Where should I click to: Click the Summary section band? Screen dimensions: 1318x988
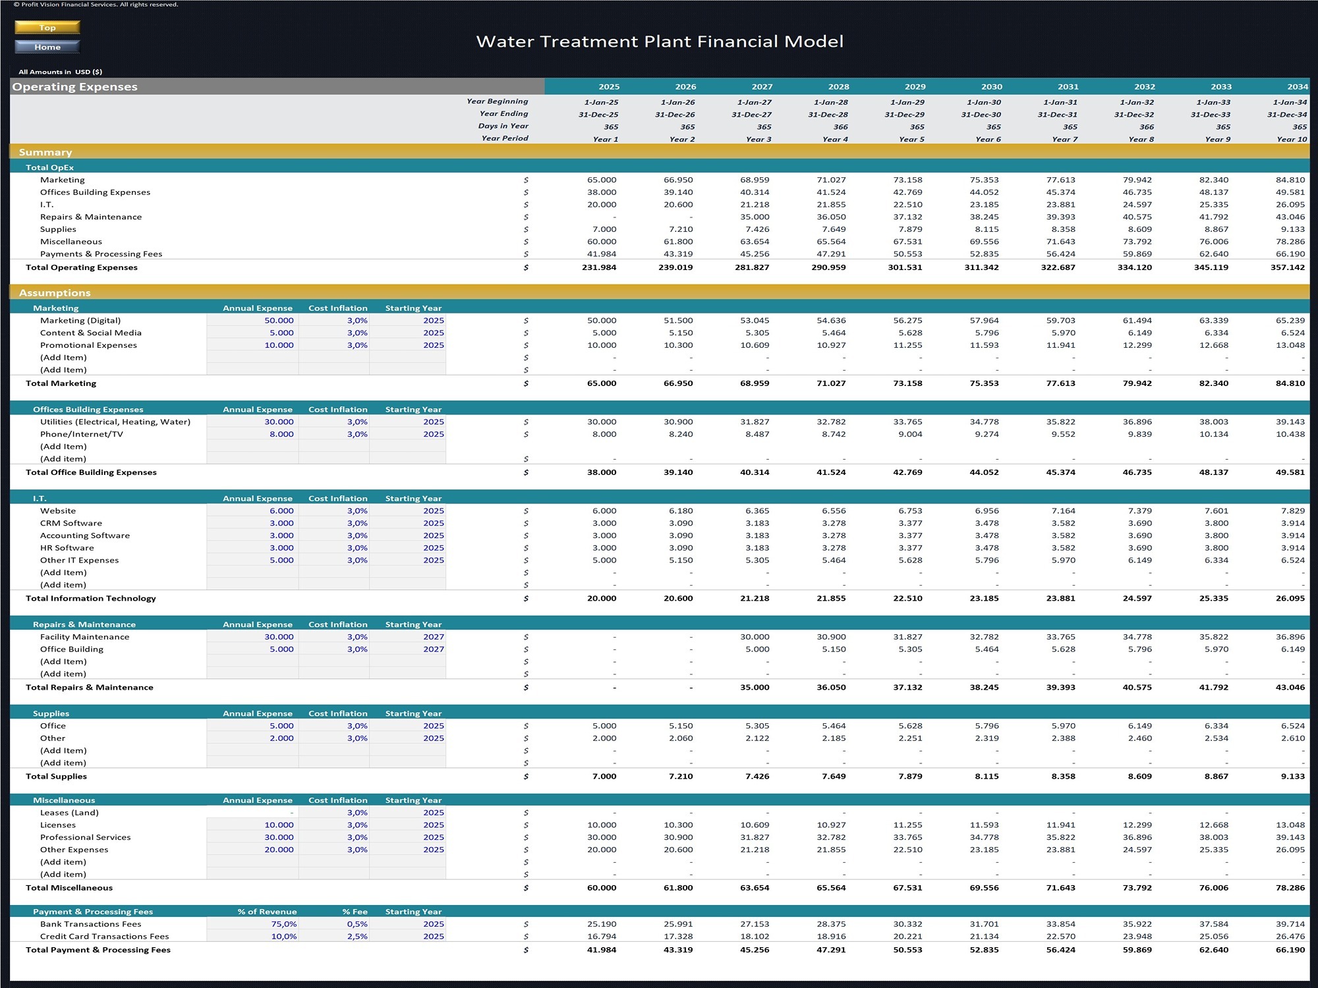(660, 152)
